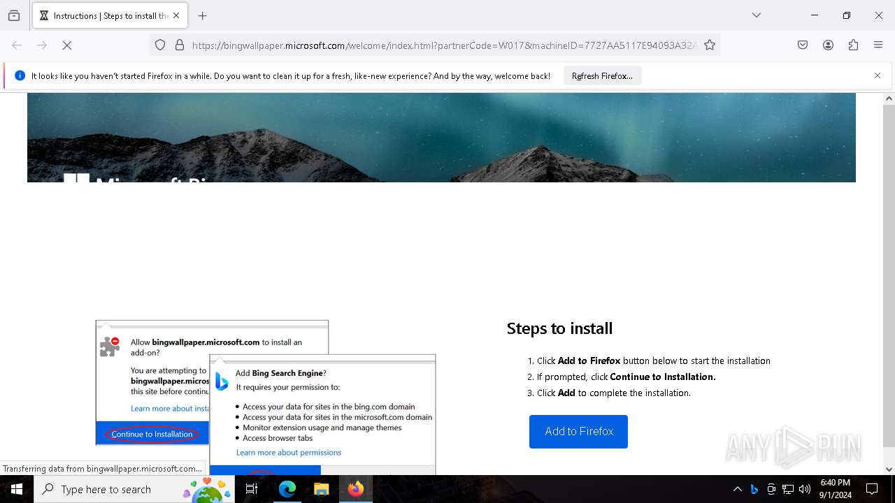Click Bing icon in system tray
The image size is (895, 503).
click(754, 489)
